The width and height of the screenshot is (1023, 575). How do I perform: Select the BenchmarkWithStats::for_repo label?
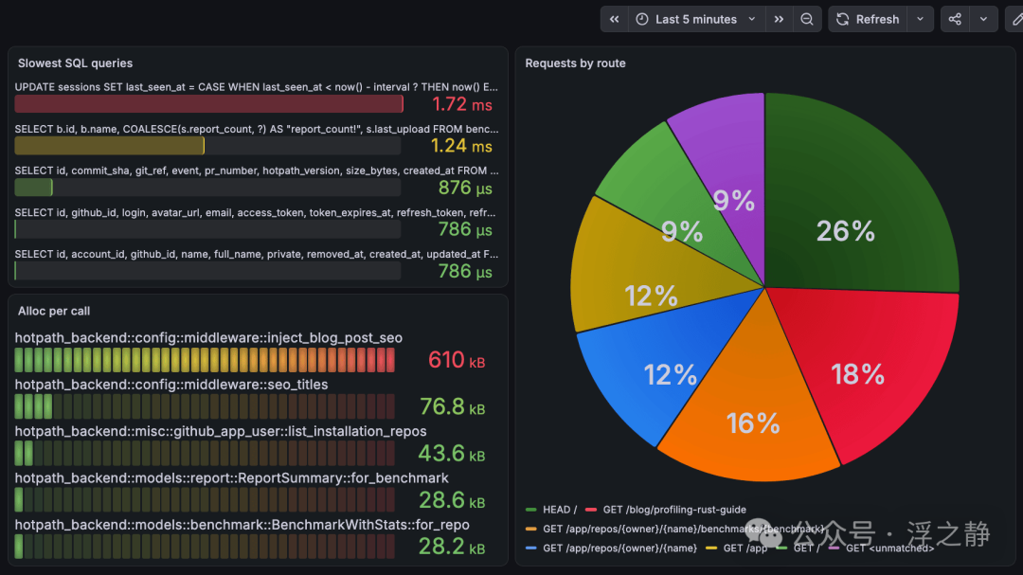pyautogui.click(x=242, y=525)
